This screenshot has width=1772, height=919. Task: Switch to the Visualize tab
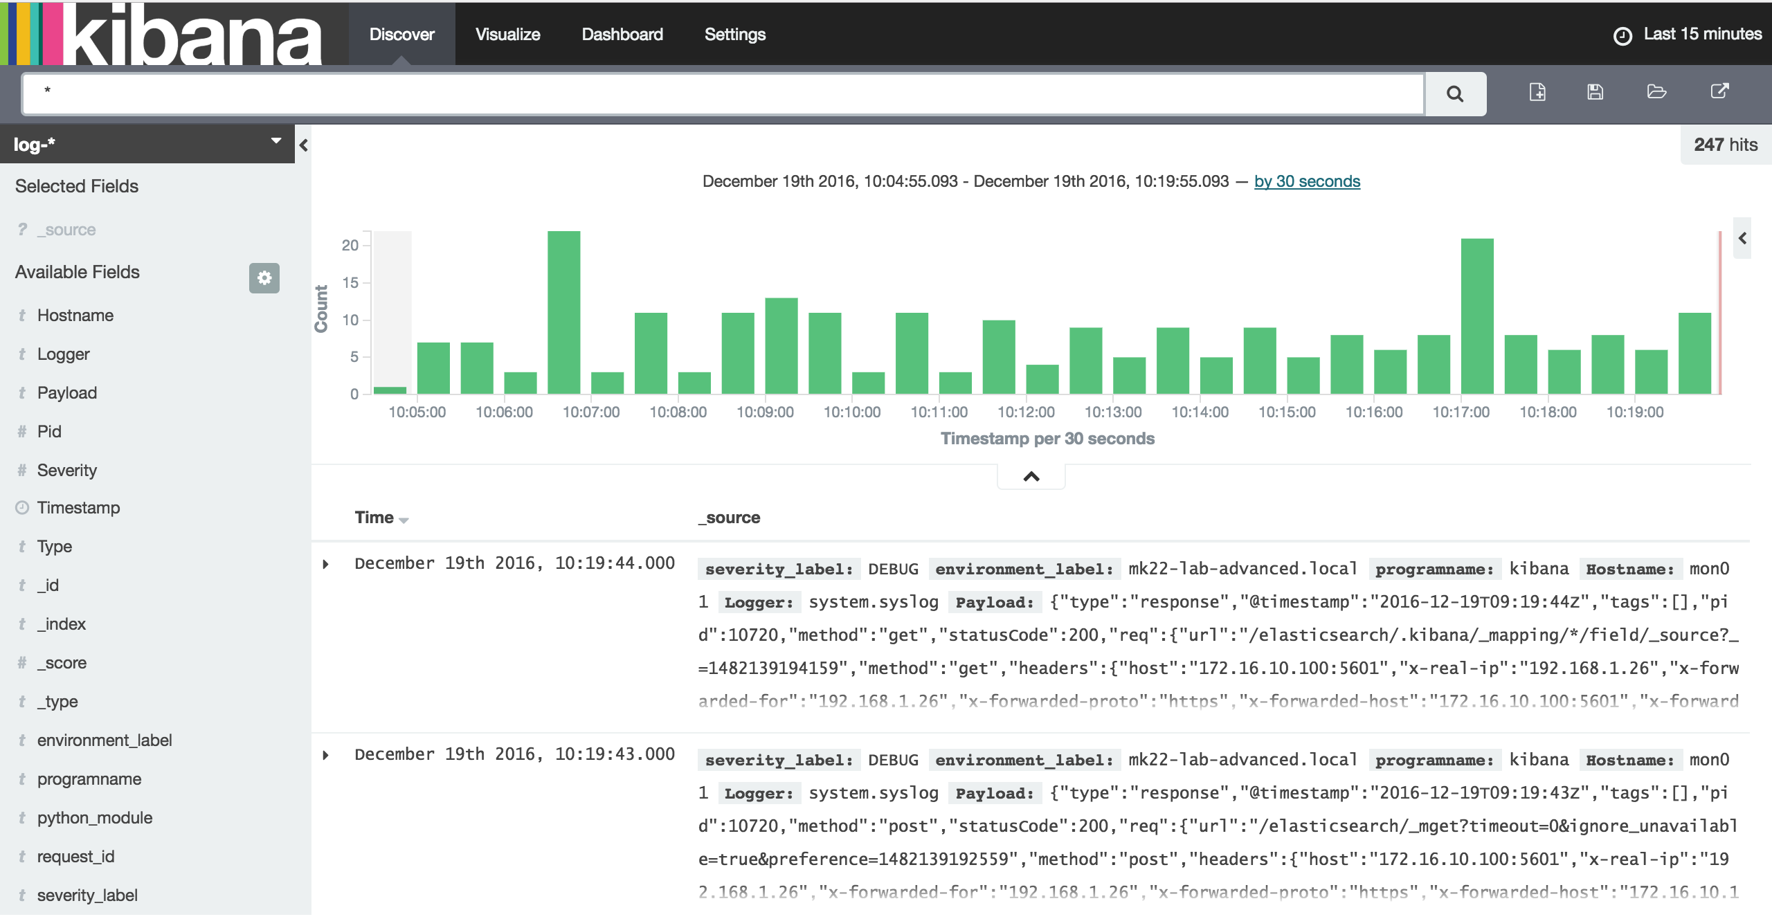(507, 34)
